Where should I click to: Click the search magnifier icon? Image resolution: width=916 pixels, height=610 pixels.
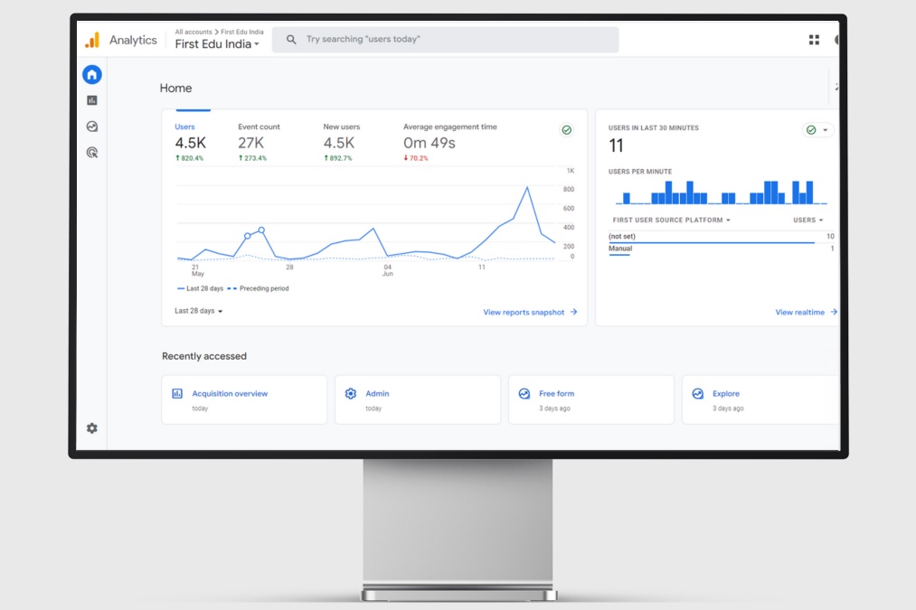[291, 39]
